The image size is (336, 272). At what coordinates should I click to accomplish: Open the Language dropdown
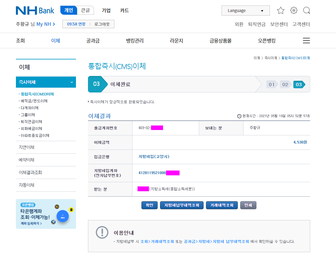245,11
